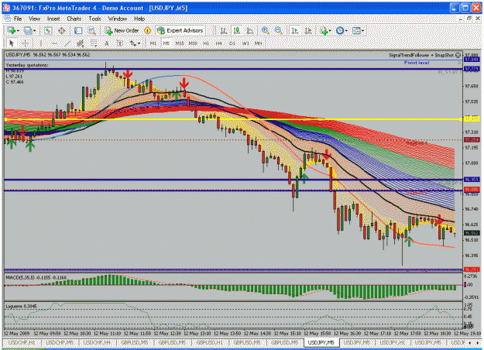Draw a vertical line tool
Screen dimensions: 484x350
40,43
